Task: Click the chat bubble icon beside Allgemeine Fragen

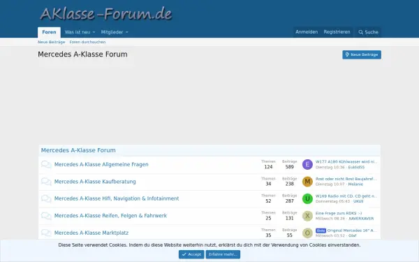Action: pos(46,165)
